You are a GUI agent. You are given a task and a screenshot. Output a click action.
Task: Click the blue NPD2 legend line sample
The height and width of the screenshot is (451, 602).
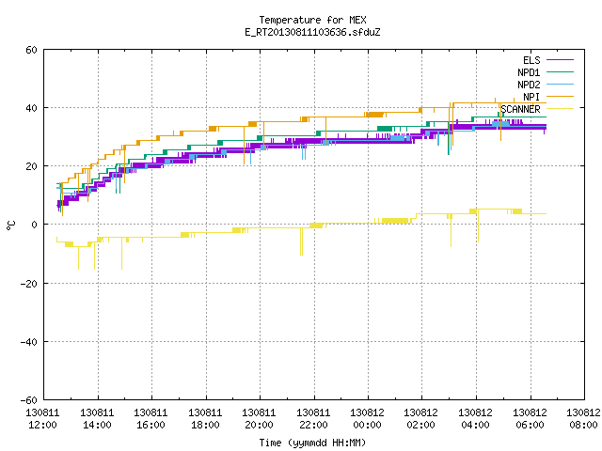click(x=560, y=85)
